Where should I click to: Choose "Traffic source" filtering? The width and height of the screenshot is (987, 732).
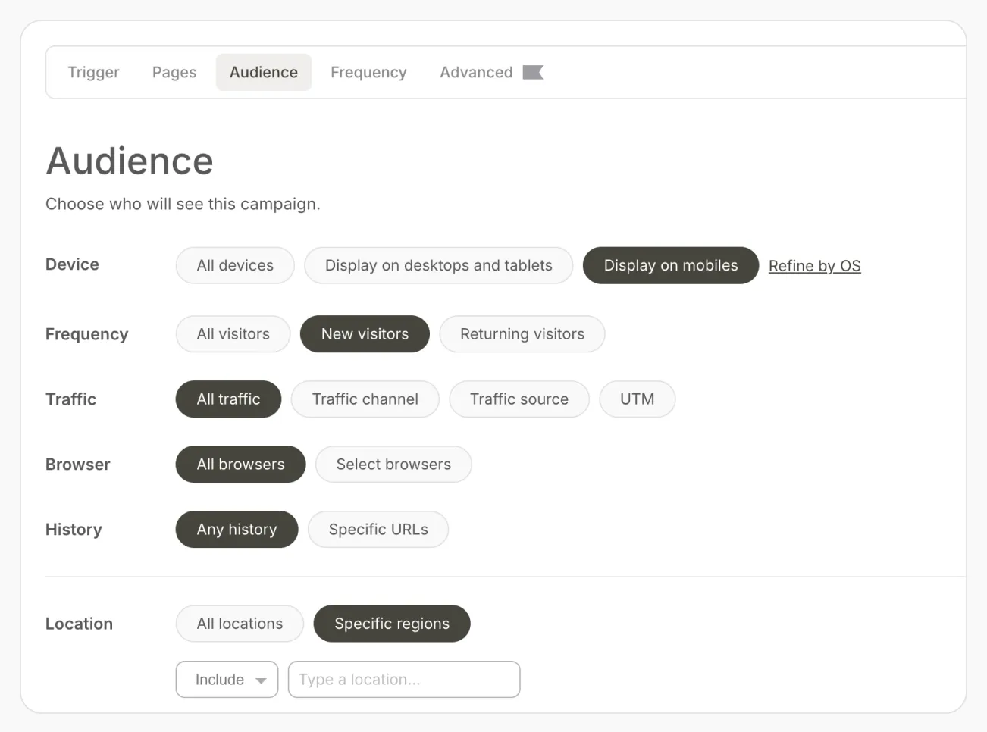tap(519, 399)
